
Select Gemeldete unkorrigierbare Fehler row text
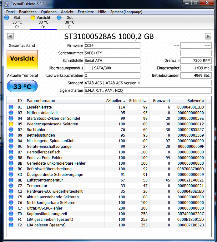(56, 163)
